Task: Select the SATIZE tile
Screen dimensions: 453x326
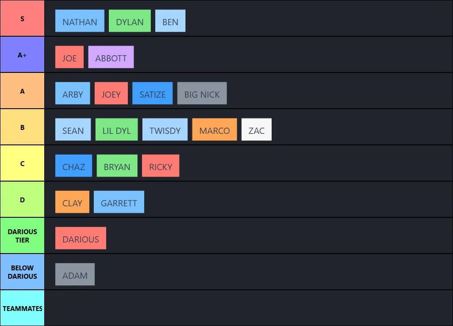Action: pos(152,93)
